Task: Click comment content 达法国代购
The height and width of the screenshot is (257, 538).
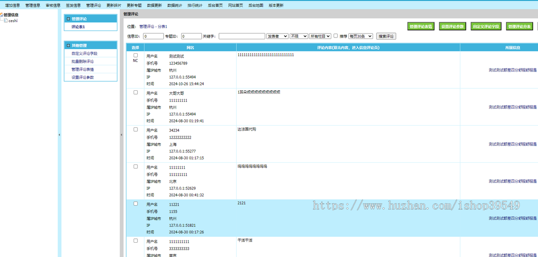Action: pos(247,129)
